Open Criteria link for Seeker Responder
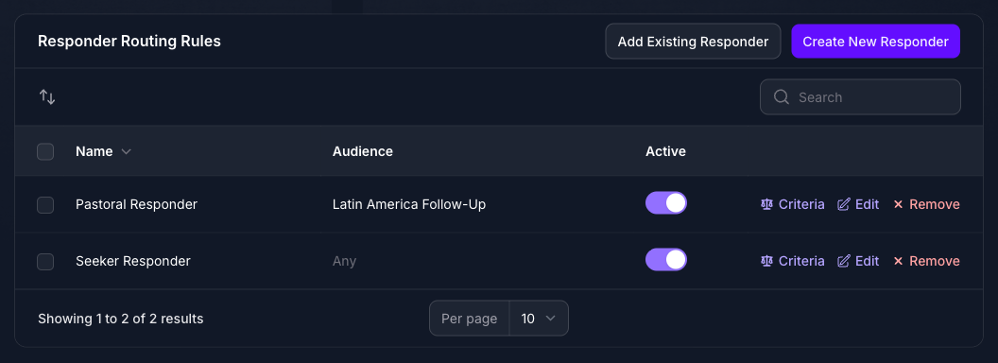Image resolution: width=998 pixels, height=363 pixels. (792, 261)
